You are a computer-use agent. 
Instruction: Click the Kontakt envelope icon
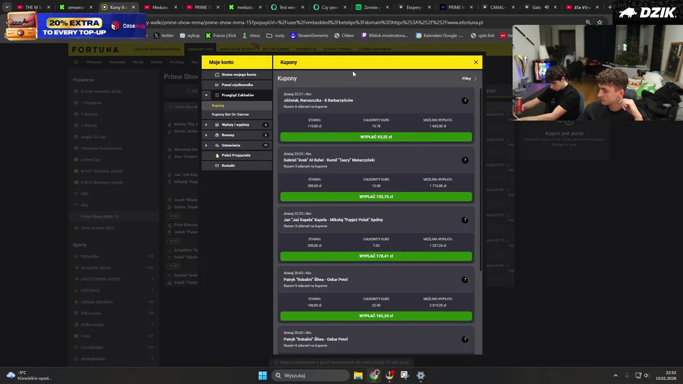point(217,165)
